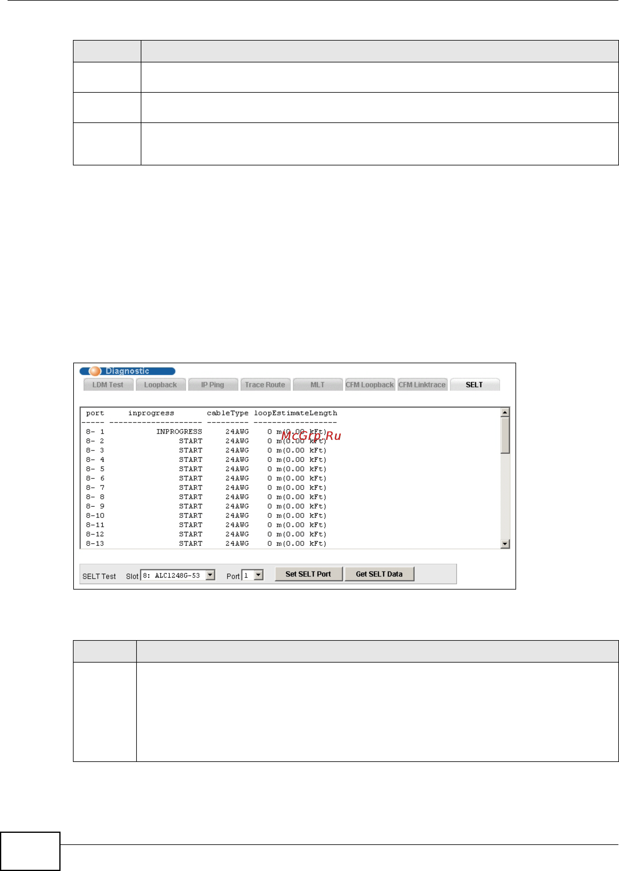619x871 pixels.
Task: Open the Port number dropdown
Action: [x=258, y=575]
